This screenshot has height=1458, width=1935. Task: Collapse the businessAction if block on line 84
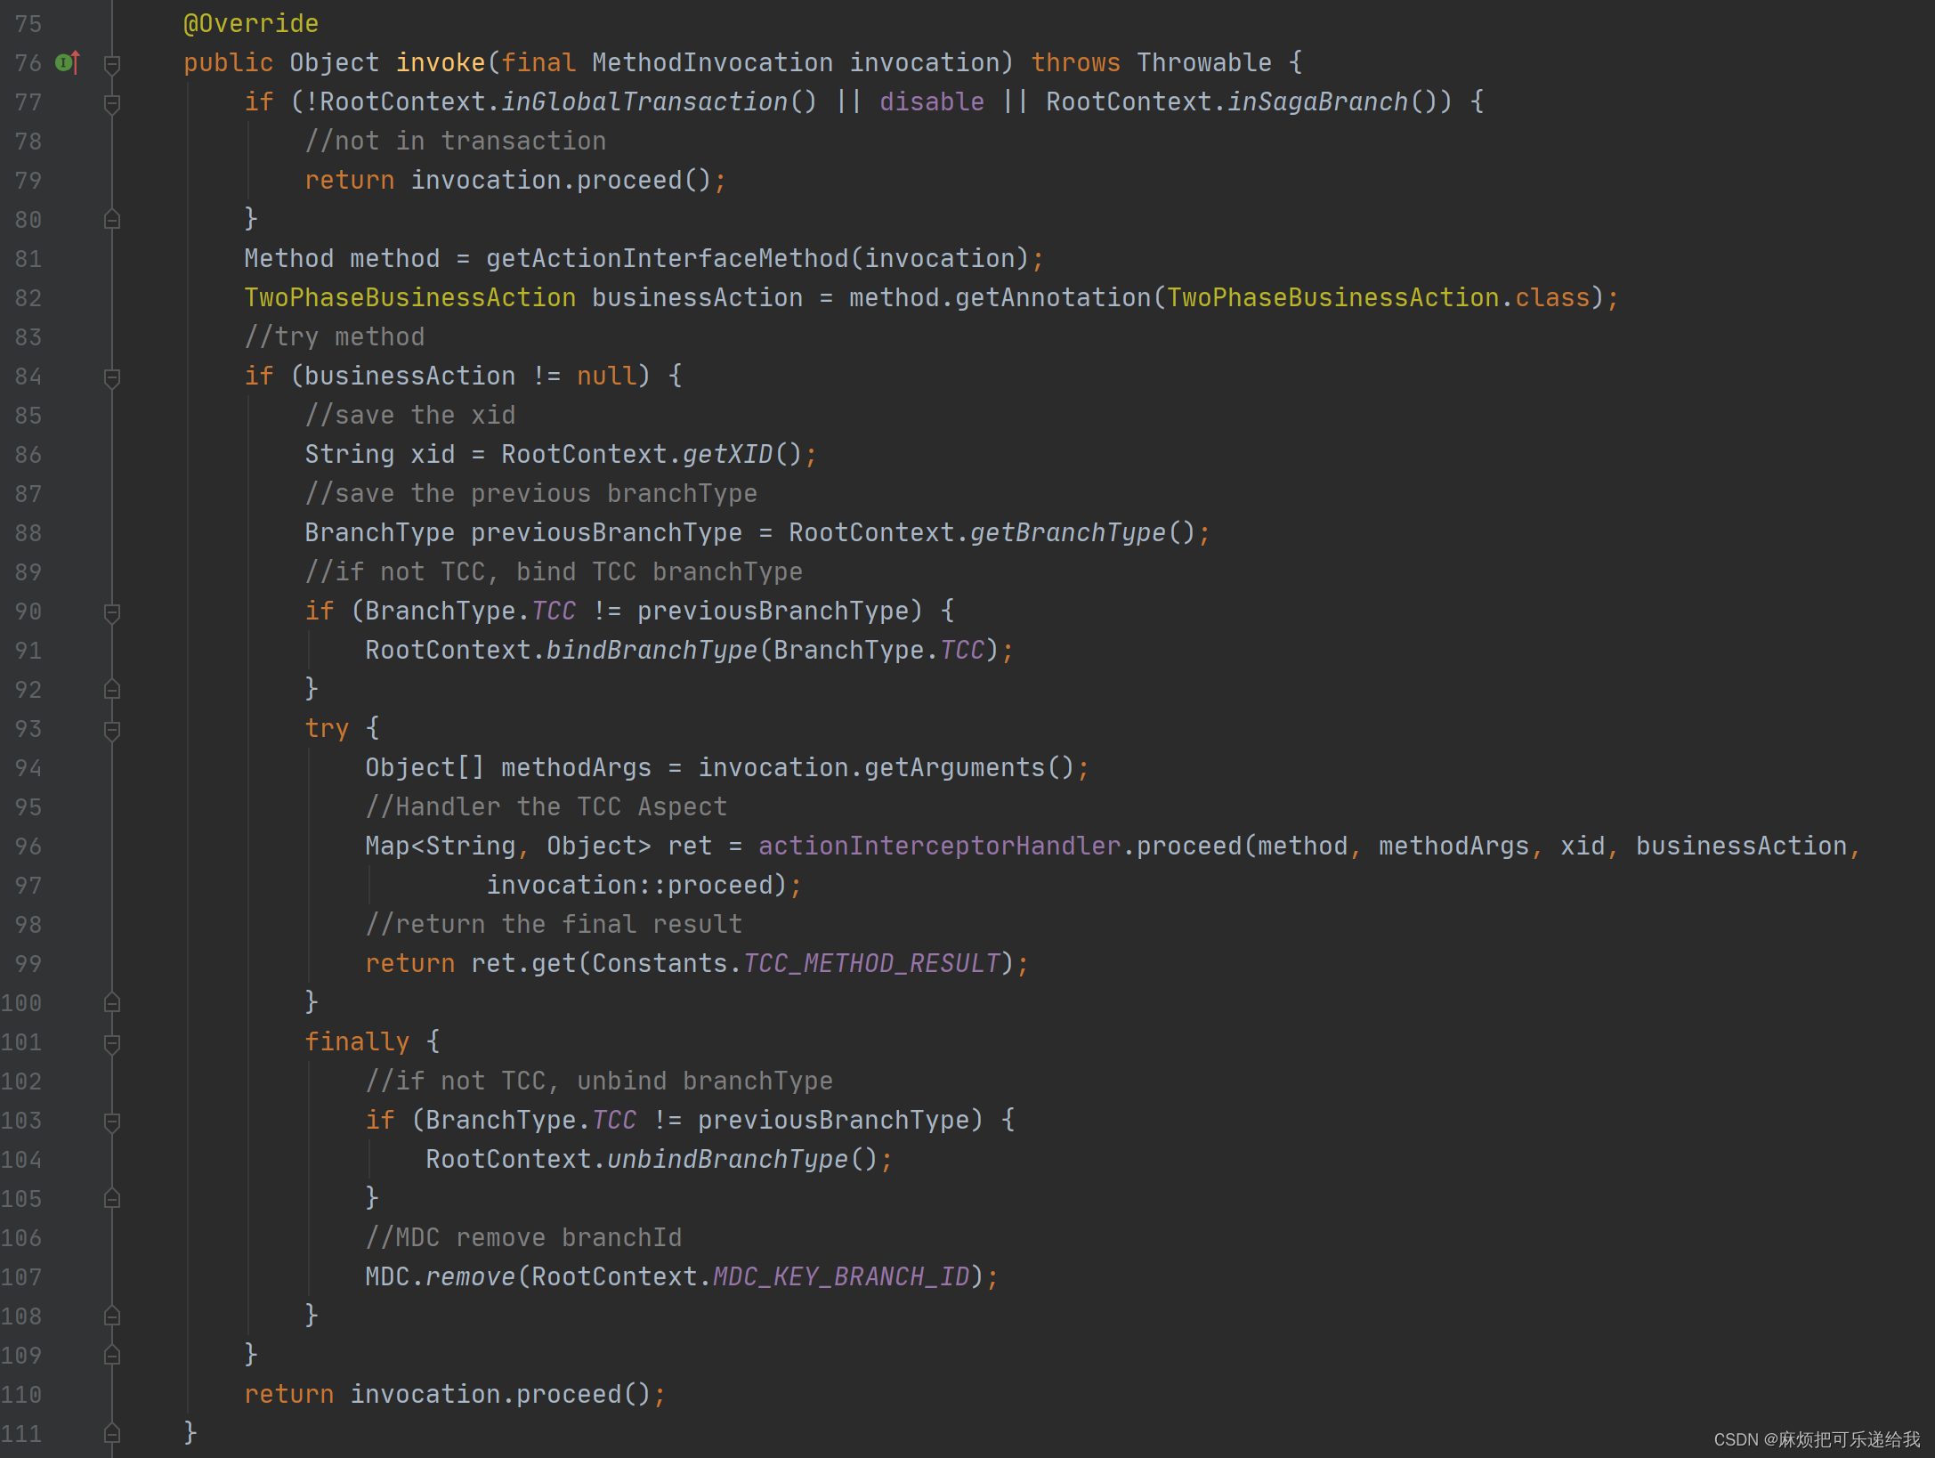click(x=112, y=377)
